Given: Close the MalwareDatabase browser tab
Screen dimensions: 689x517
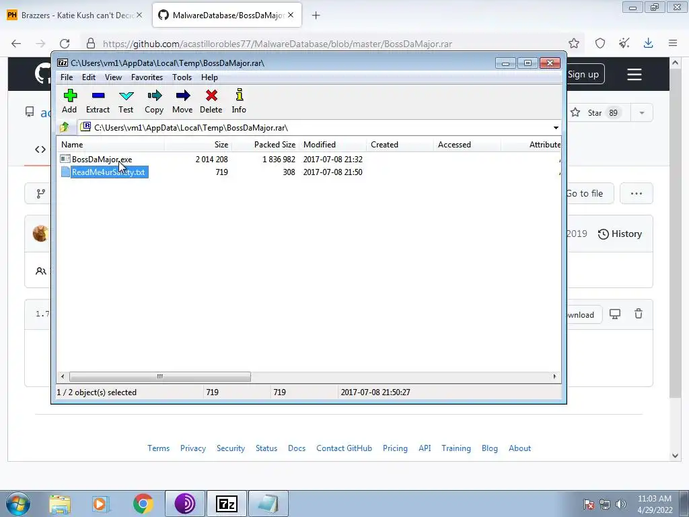Looking at the screenshot, I should [x=291, y=15].
